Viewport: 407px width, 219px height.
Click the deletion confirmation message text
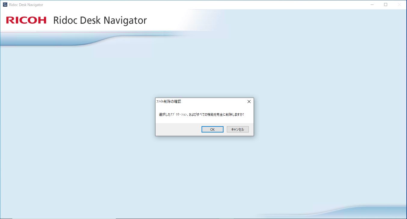(201, 114)
